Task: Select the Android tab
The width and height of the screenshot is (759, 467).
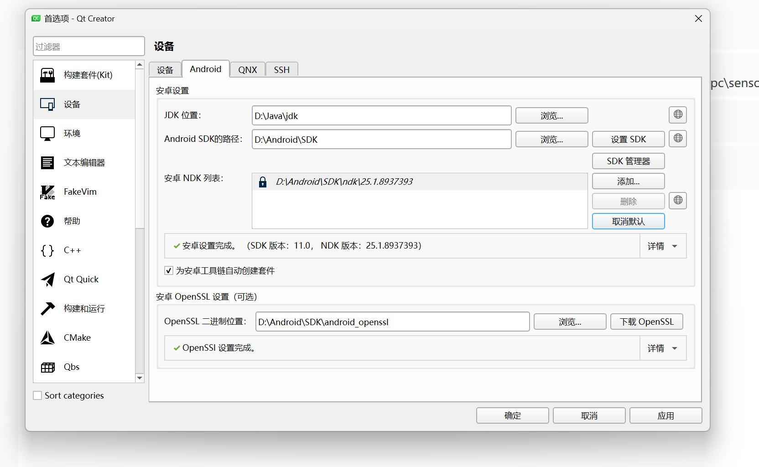Action: [x=206, y=69]
